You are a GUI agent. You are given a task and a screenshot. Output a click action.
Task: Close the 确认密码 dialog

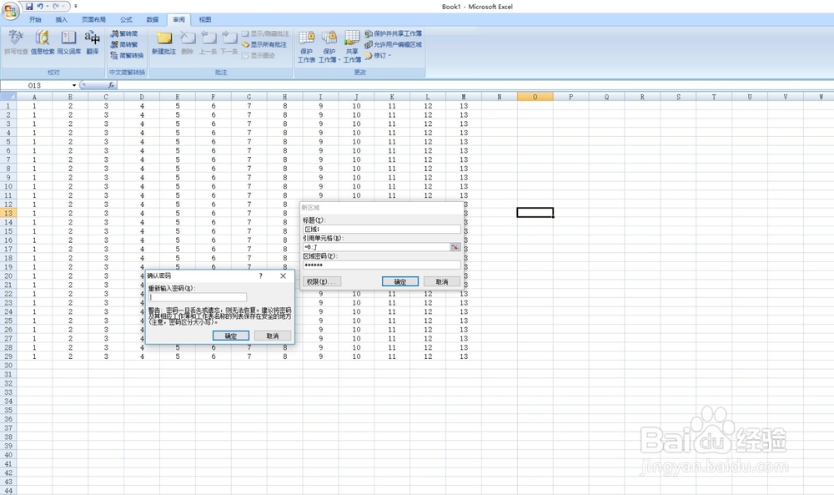283,275
